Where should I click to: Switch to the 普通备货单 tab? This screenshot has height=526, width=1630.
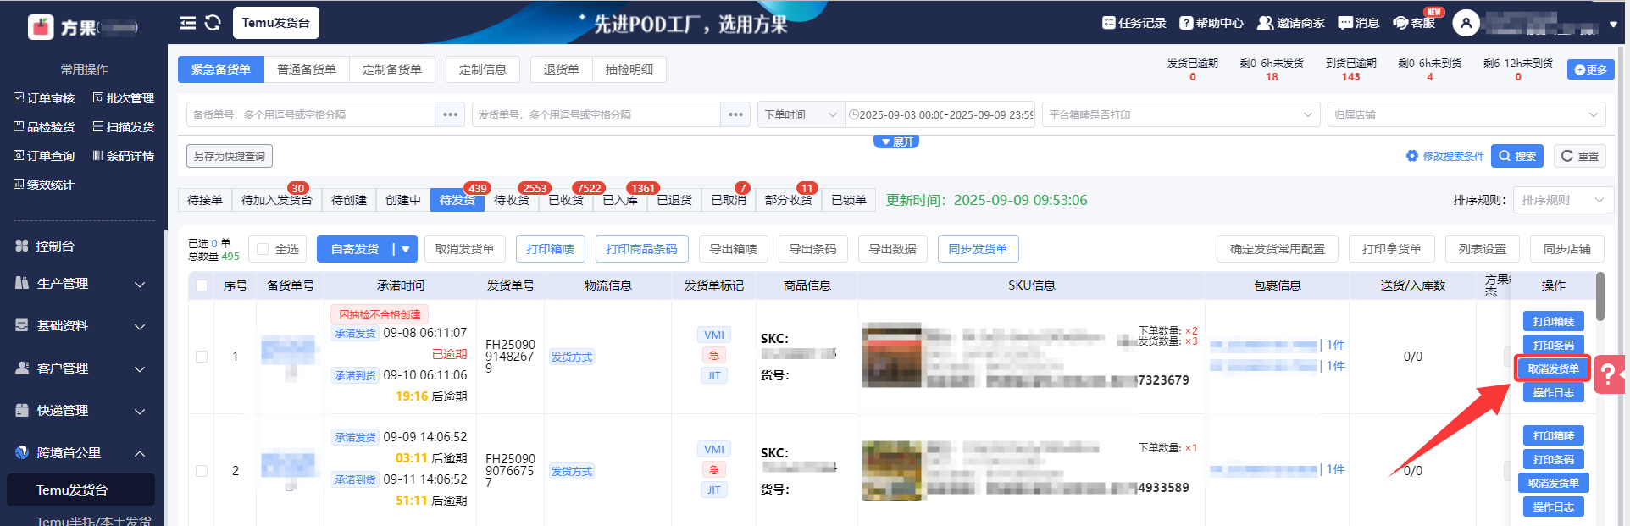tap(307, 69)
